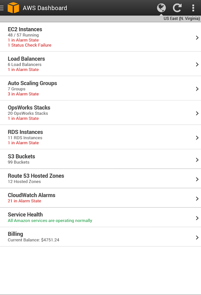Image resolution: width=201 pixels, height=295 pixels.
Task: Select the US East (N. Virginia) region label
Action: pyautogui.click(x=181, y=19)
